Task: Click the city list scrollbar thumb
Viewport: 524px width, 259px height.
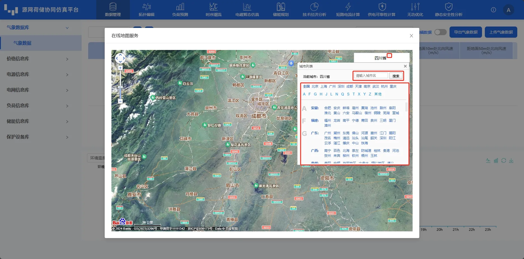Action: tap(406, 107)
